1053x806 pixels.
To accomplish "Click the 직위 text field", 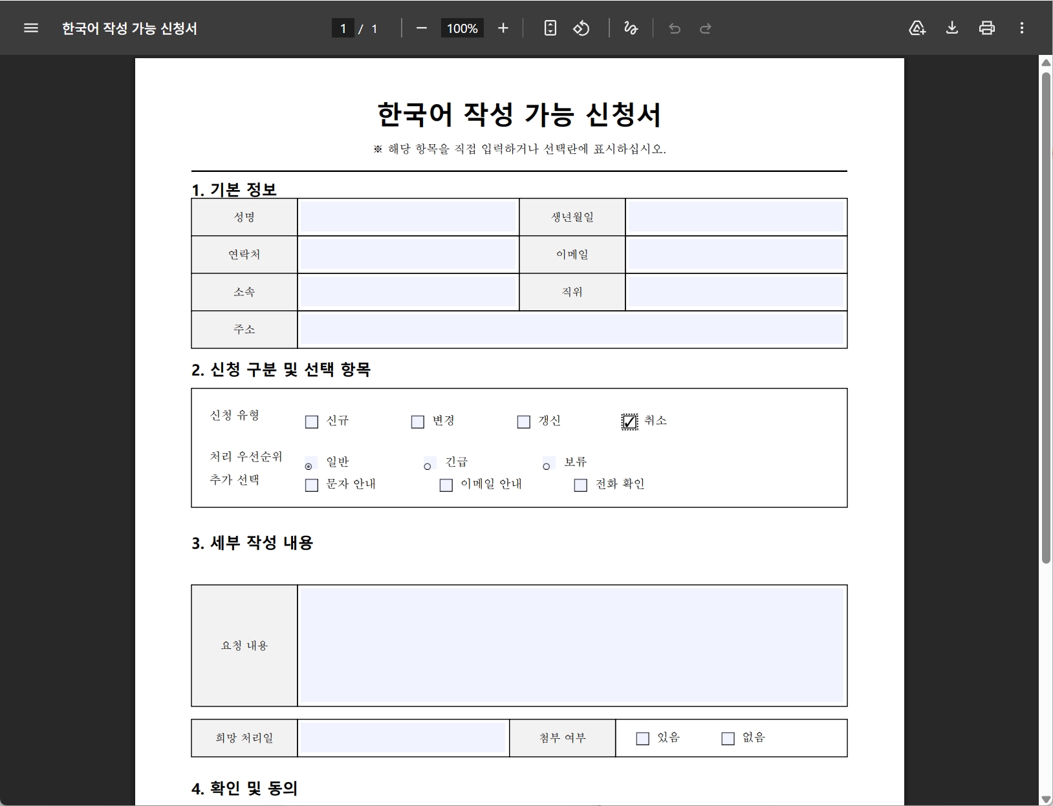I will pyautogui.click(x=736, y=292).
